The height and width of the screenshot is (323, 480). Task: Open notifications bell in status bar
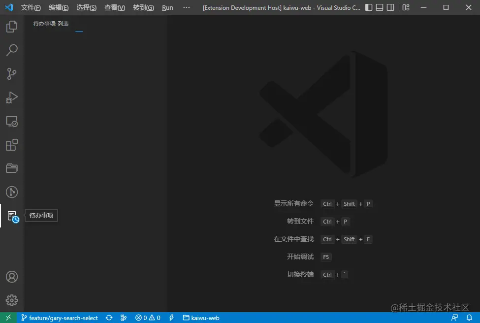(469, 318)
